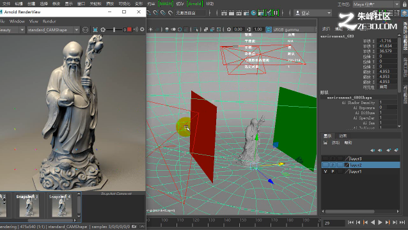The image size is (408, 230).
Task: Open the no-live-surface field in Maya toolbar
Action: click(190, 13)
